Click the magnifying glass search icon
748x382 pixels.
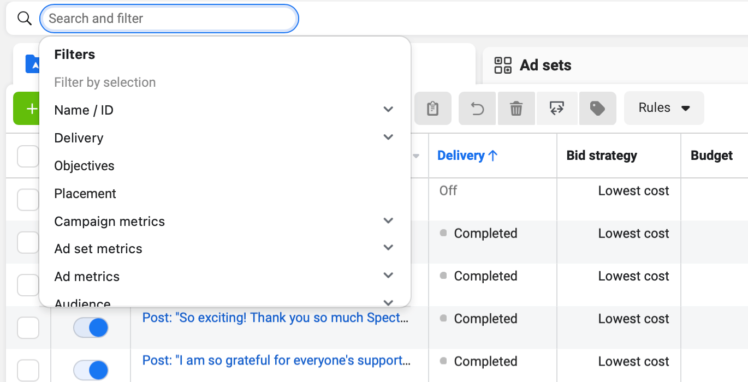pos(25,19)
